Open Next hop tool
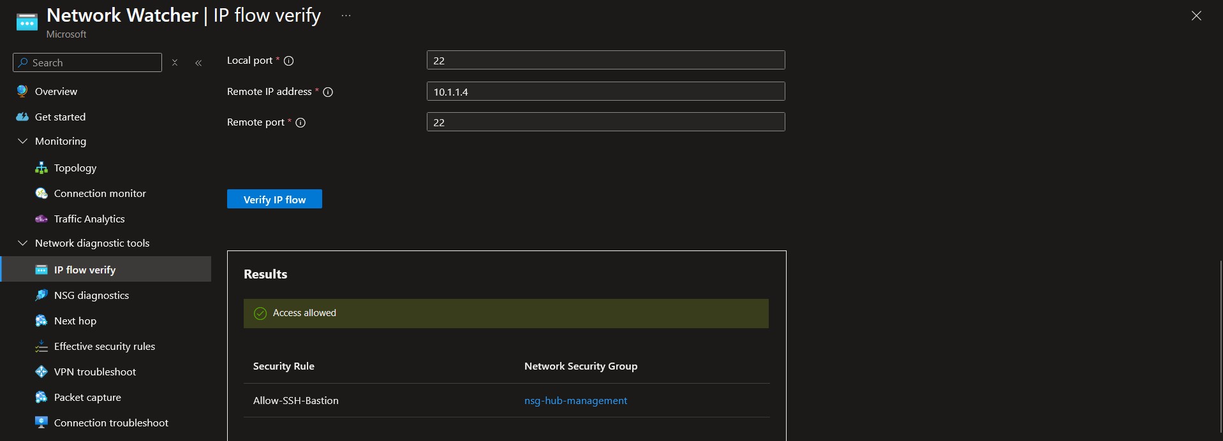Image resolution: width=1223 pixels, height=441 pixels. 75,321
